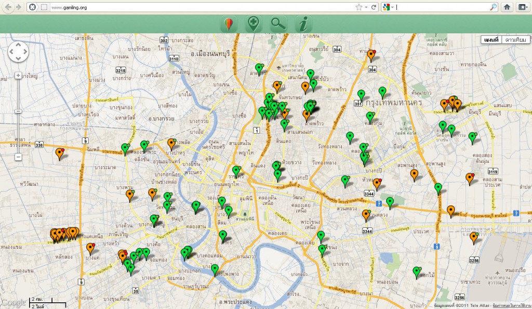This screenshot has height=309, width=532.
Task: Reload the page with the refresh icon
Action: click(374, 7)
